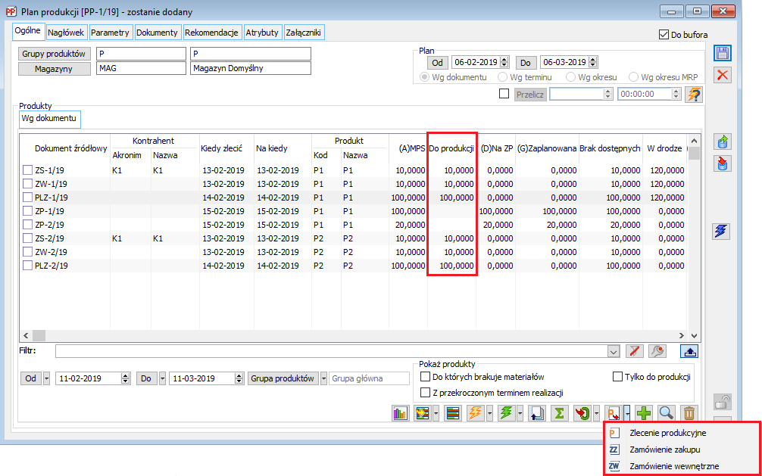
Task: Click the Od button in Plan section
Action: coord(437,62)
